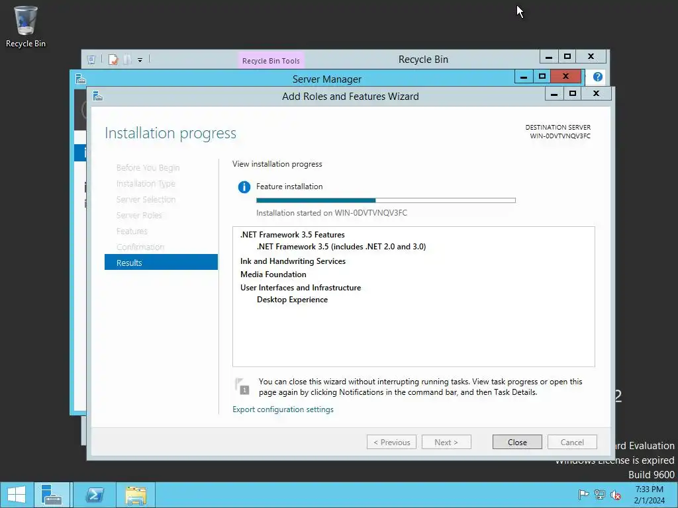Open Server Manager from the taskbar

(x=52, y=495)
